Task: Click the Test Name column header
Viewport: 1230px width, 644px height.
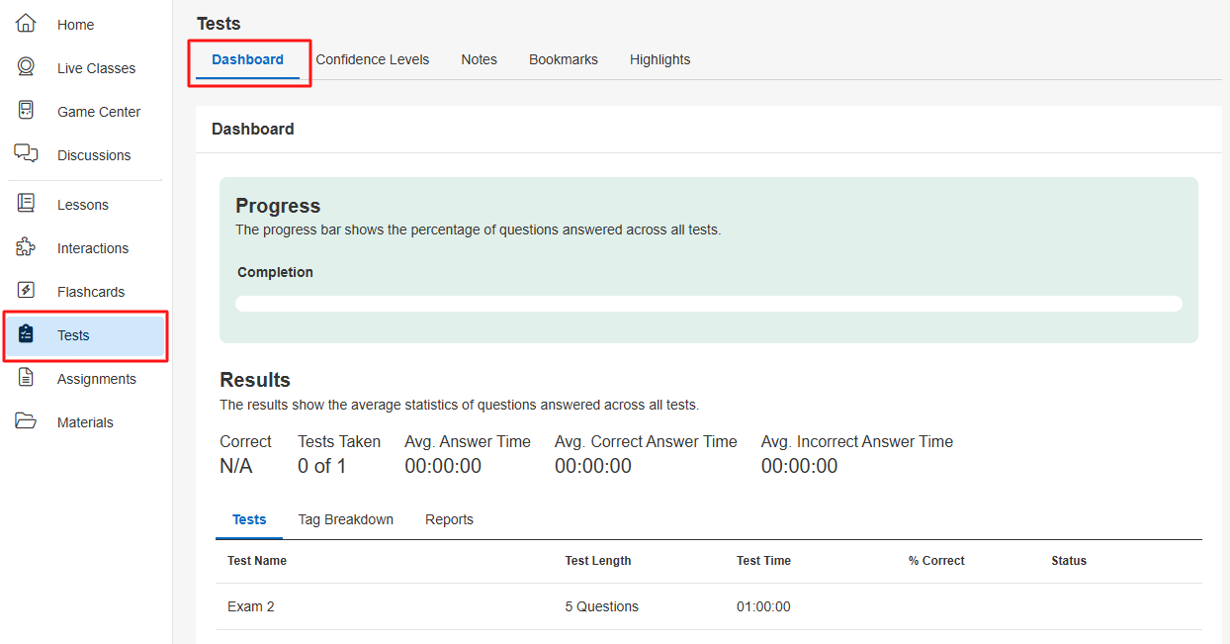Action: [257, 561]
